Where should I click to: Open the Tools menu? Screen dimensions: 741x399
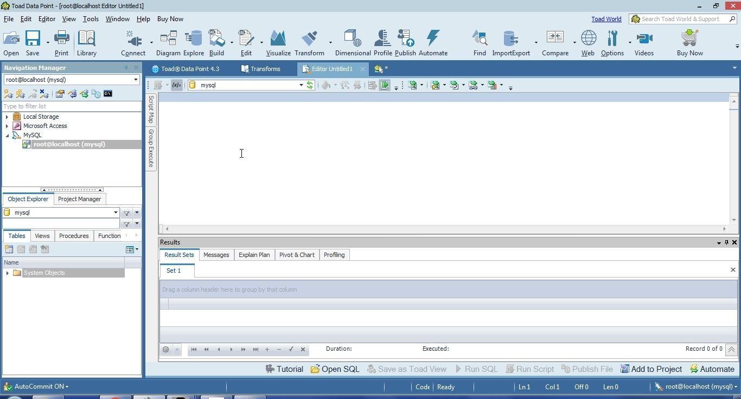pyautogui.click(x=91, y=19)
